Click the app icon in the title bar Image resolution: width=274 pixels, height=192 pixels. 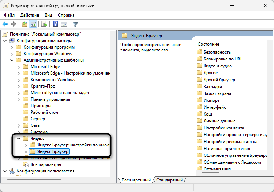coord(6,5)
